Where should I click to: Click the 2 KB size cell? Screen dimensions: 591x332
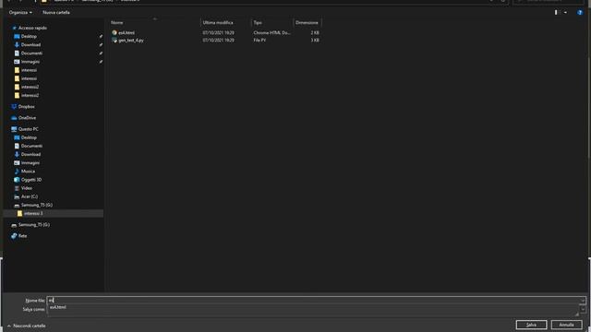(x=315, y=33)
